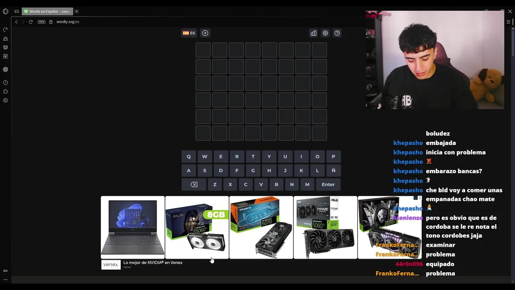Tap the R key
This screenshot has width=515, height=290.
coord(237,157)
